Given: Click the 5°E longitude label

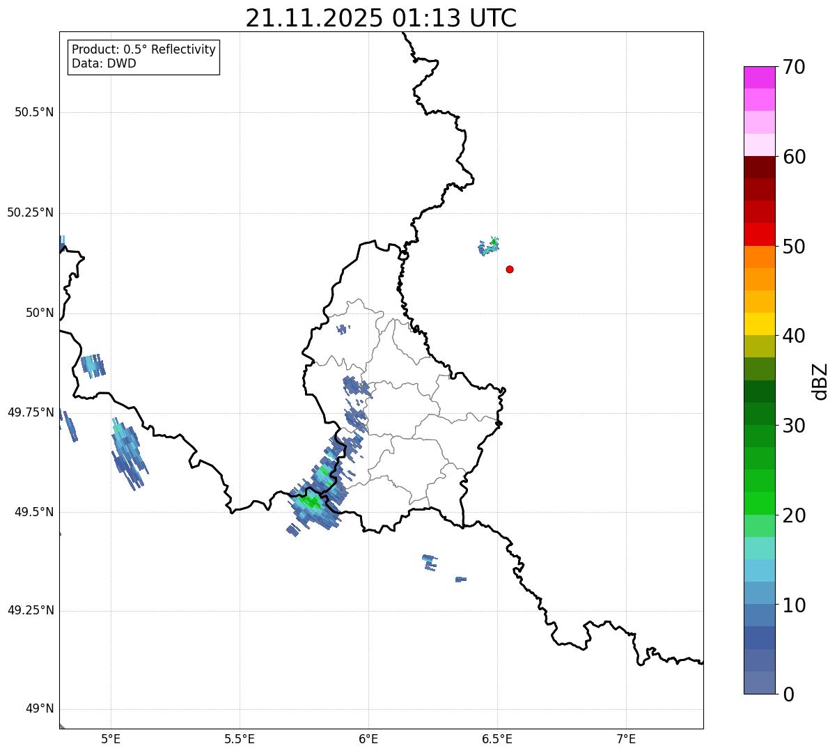Looking at the screenshot, I should click(x=111, y=739).
